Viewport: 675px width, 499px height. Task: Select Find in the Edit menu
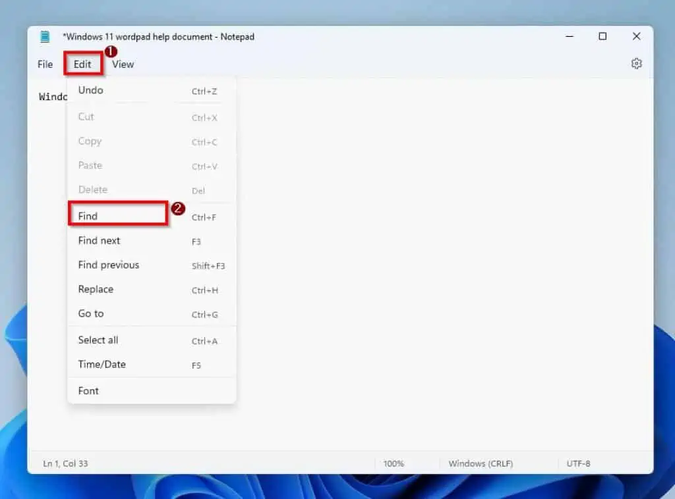152,217
